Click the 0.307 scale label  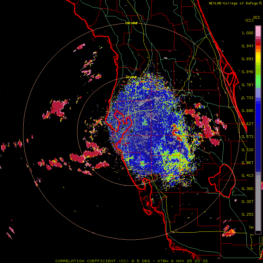point(248,202)
